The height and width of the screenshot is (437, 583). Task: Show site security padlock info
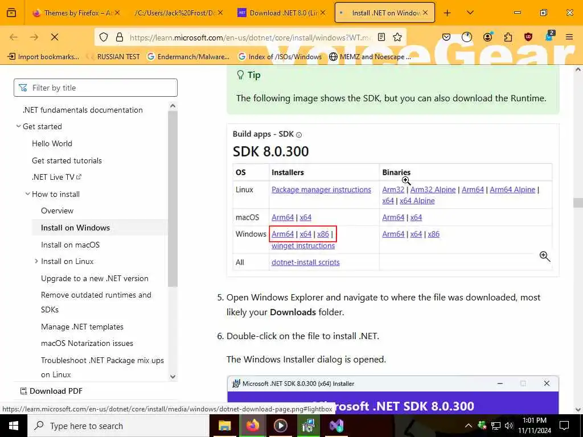(x=120, y=37)
